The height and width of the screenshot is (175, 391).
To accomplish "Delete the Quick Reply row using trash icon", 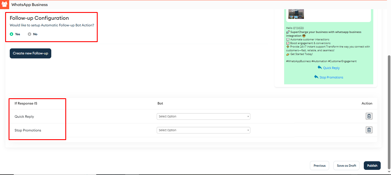I will (369, 116).
